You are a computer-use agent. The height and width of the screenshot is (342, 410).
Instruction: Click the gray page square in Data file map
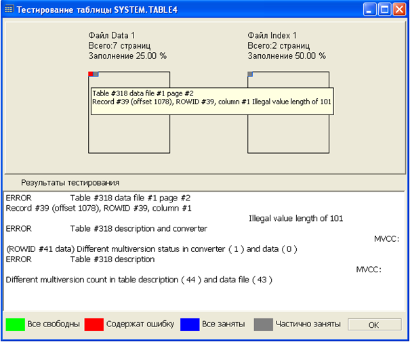(x=96, y=74)
